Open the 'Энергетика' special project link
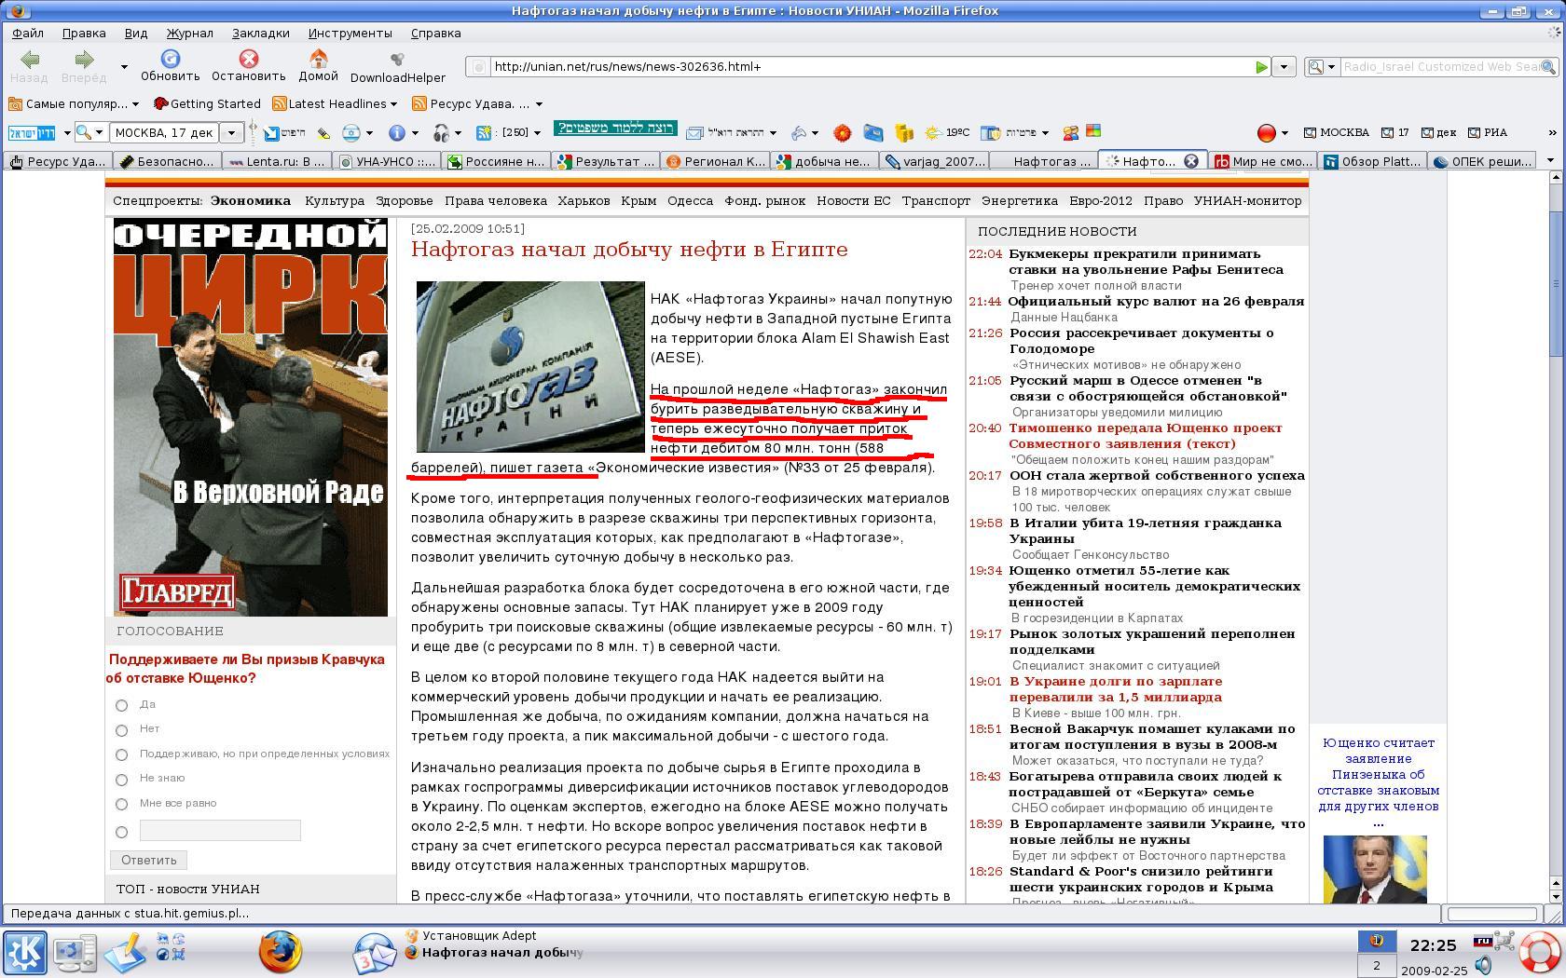1566x978 pixels. coord(1019,200)
